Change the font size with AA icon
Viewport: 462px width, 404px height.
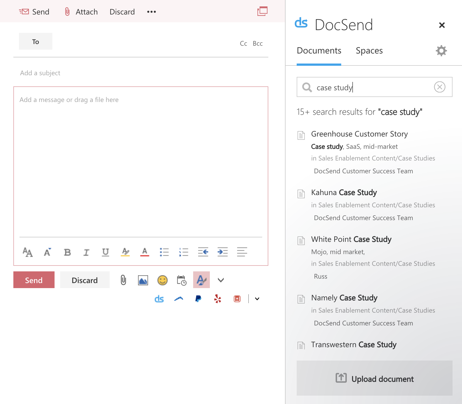pos(28,252)
